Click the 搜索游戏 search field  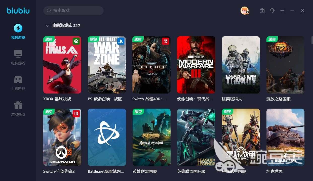click(x=73, y=11)
